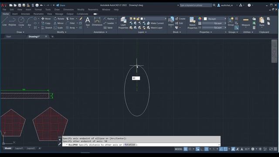Image resolution: width=279 pixels, height=157 pixels.
Task: Toggle MODEL space button
Action: tap(178, 149)
